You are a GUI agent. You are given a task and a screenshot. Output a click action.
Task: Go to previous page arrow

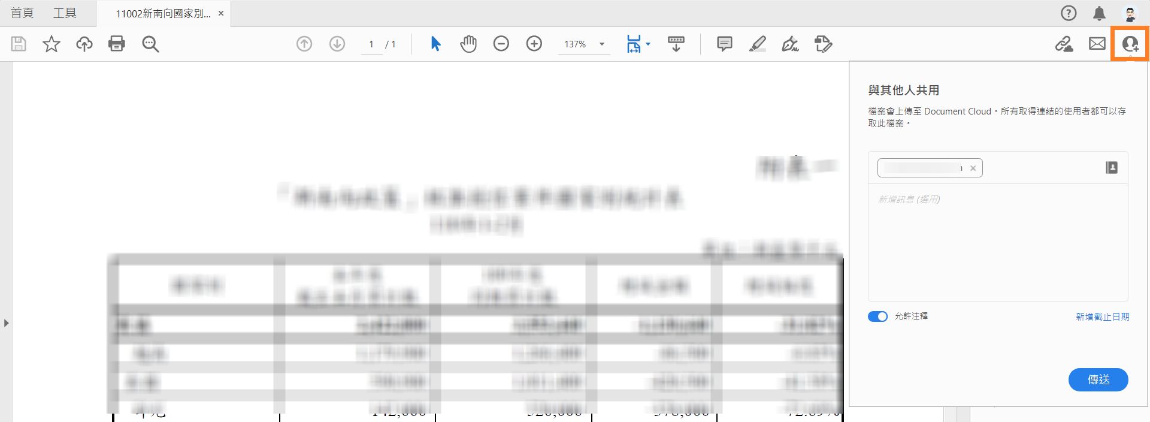[x=304, y=44]
